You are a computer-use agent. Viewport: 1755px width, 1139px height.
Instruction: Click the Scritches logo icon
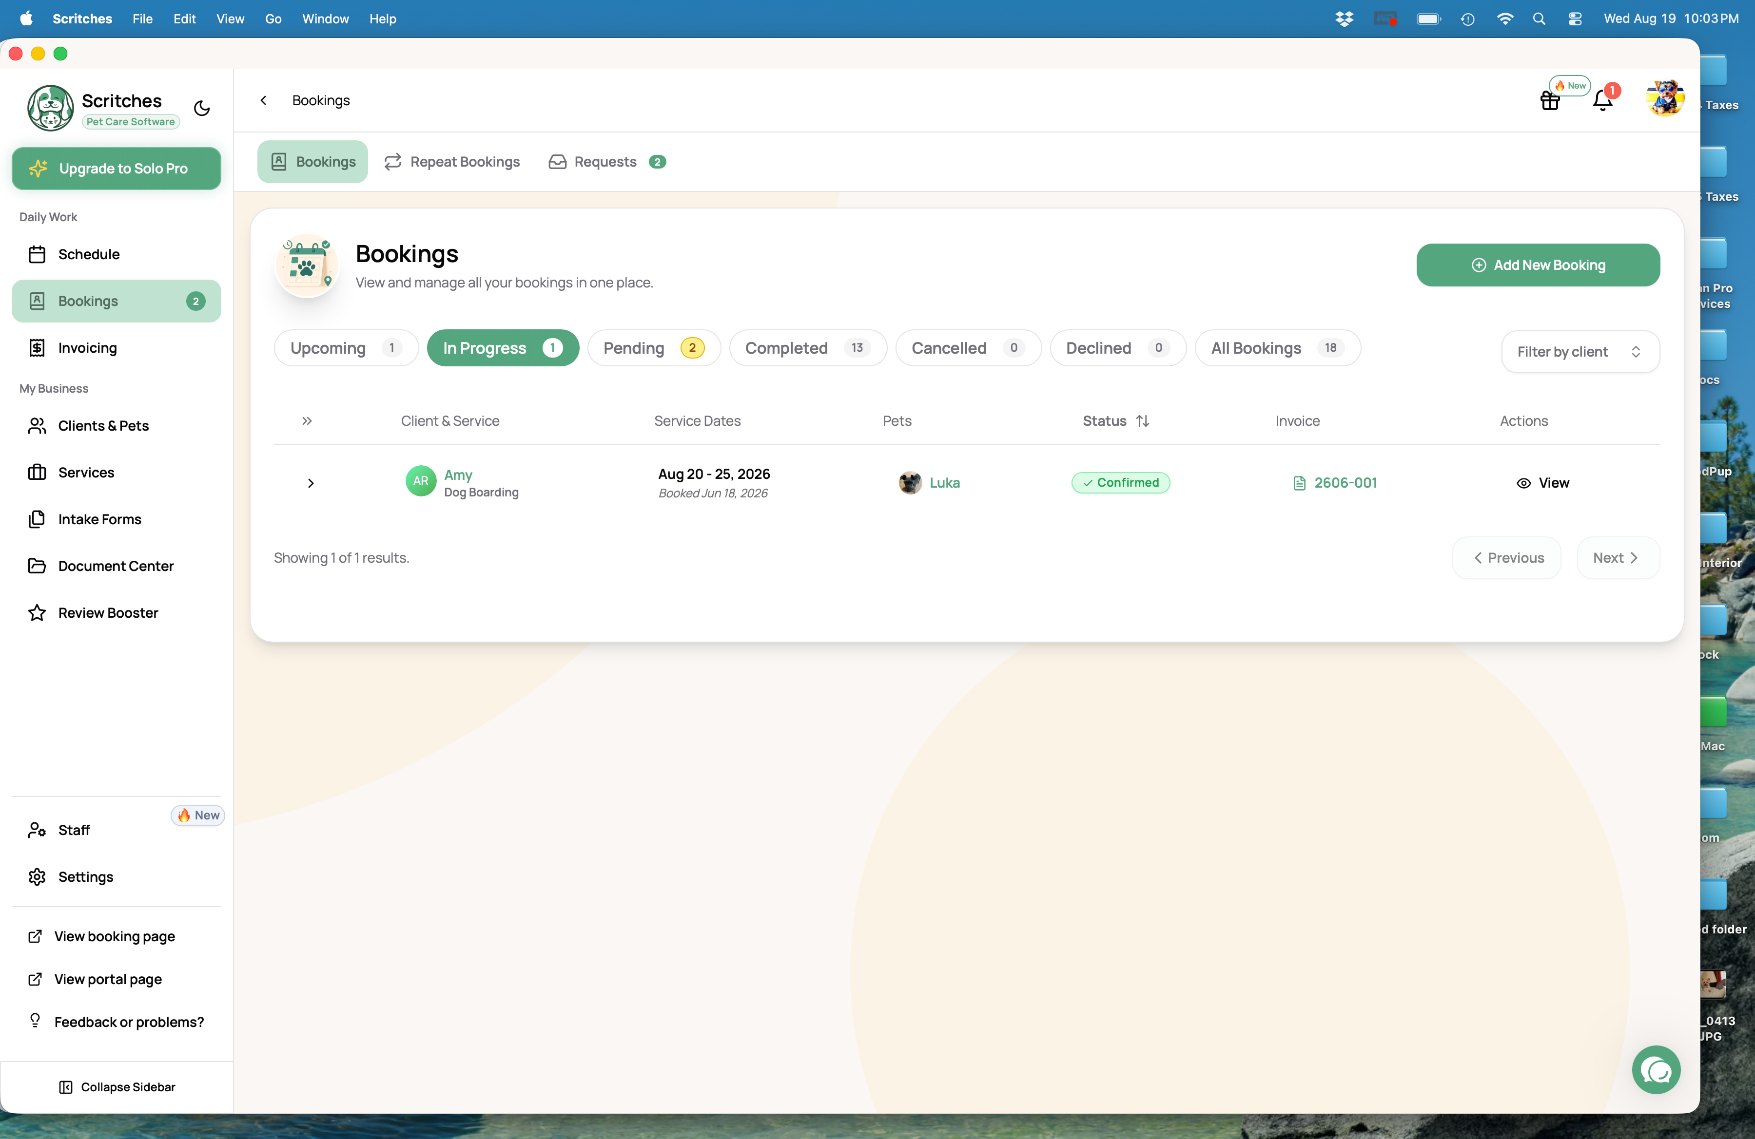pyautogui.click(x=50, y=108)
